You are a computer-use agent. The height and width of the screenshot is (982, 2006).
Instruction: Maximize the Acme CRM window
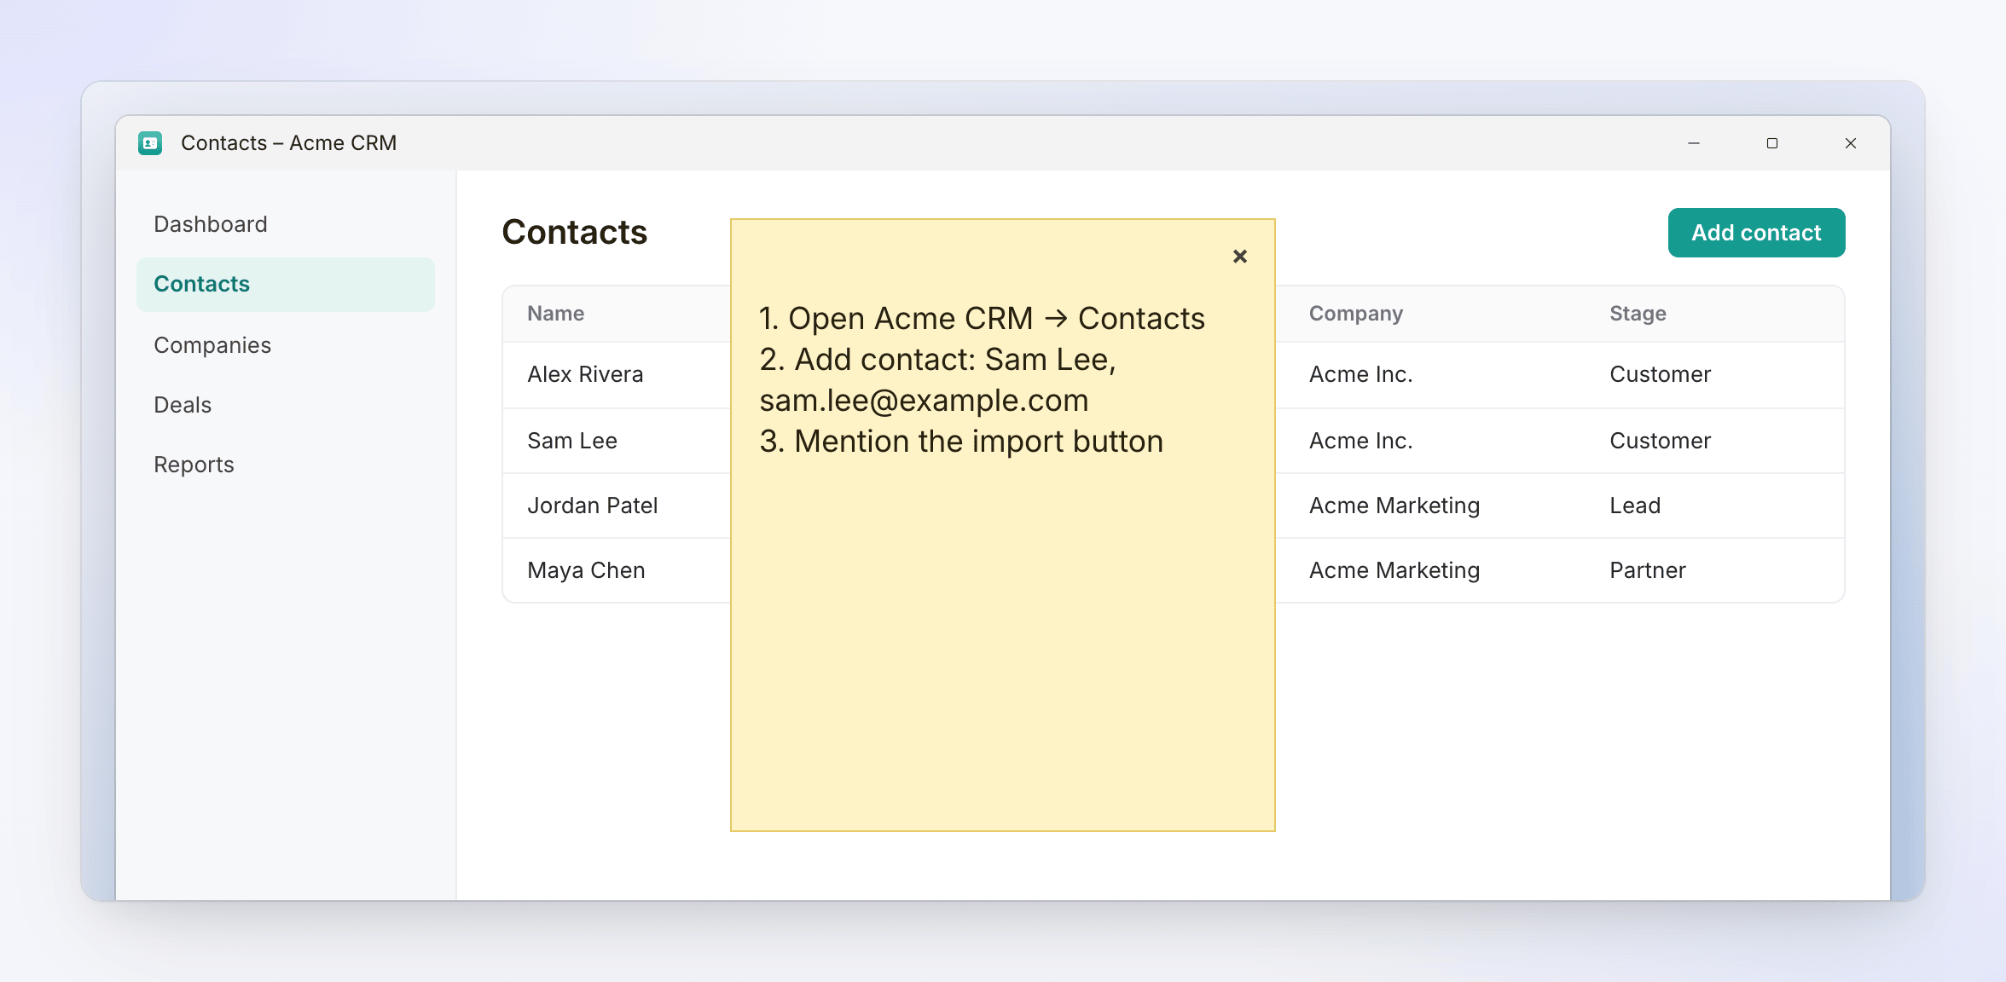(1772, 143)
